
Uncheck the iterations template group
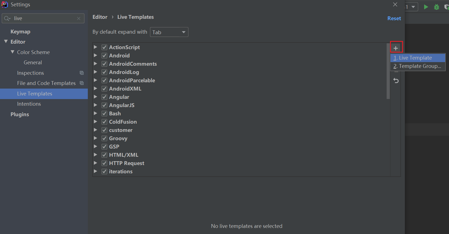click(x=104, y=171)
